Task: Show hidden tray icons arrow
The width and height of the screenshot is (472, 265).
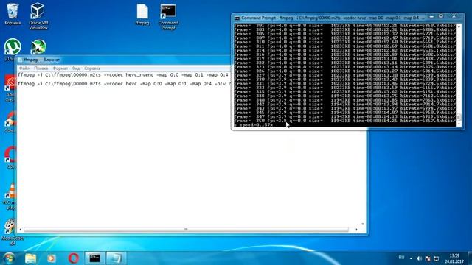Action: tap(411, 258)
